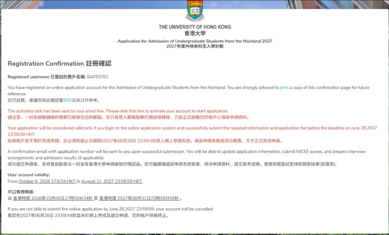
Task: Click the 'October 6, 2026 17:0:34 HKT' start date
Action: [47, 181]
